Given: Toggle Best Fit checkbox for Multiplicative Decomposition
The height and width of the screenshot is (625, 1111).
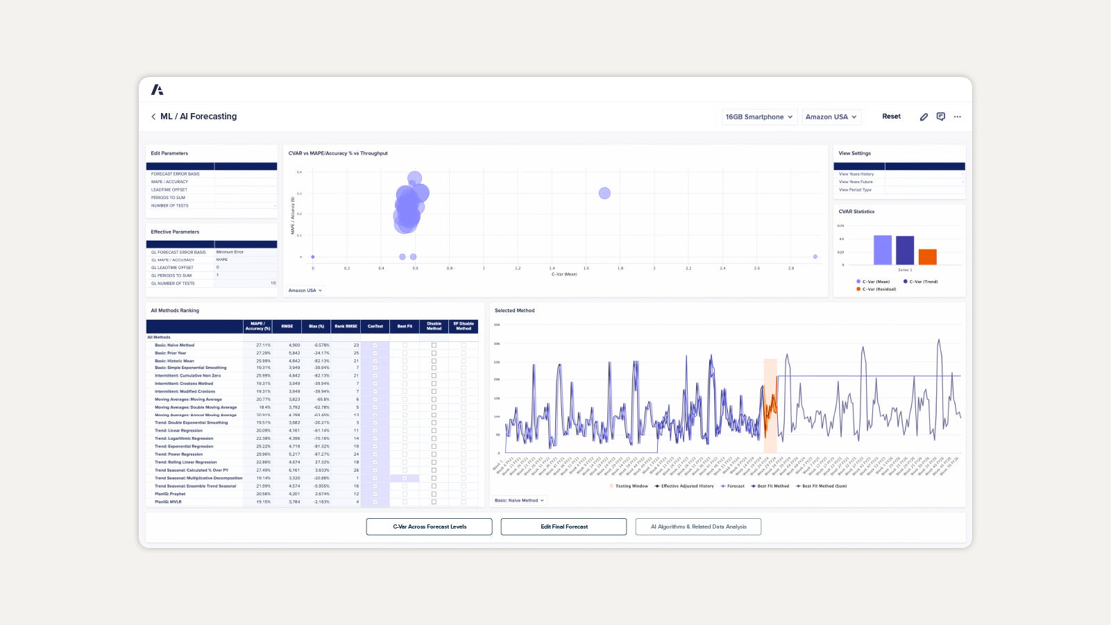Looking at the screenshot, I should tap(405, 478).
